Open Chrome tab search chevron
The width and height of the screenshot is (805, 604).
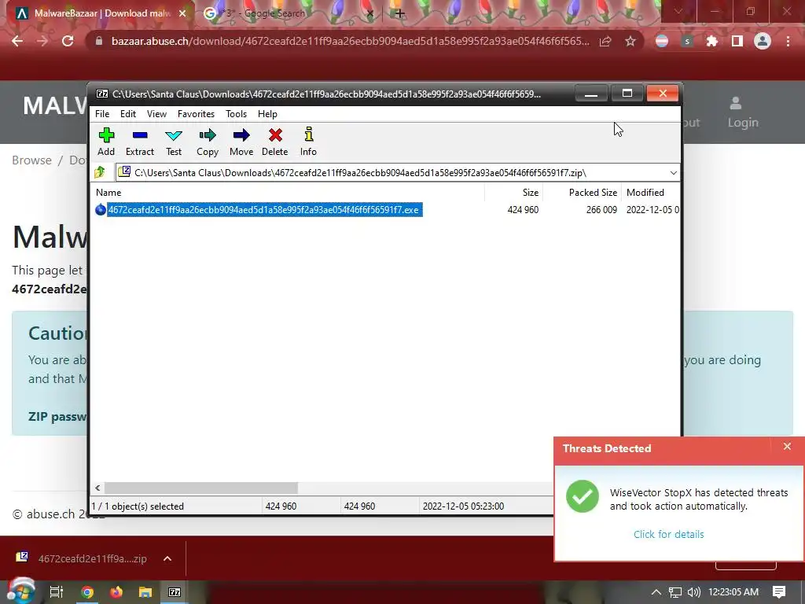(x=678, y=11)
